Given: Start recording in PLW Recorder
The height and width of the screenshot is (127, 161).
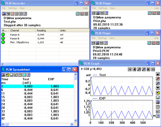Looking at the screenshot, I should tap(12, 14).
